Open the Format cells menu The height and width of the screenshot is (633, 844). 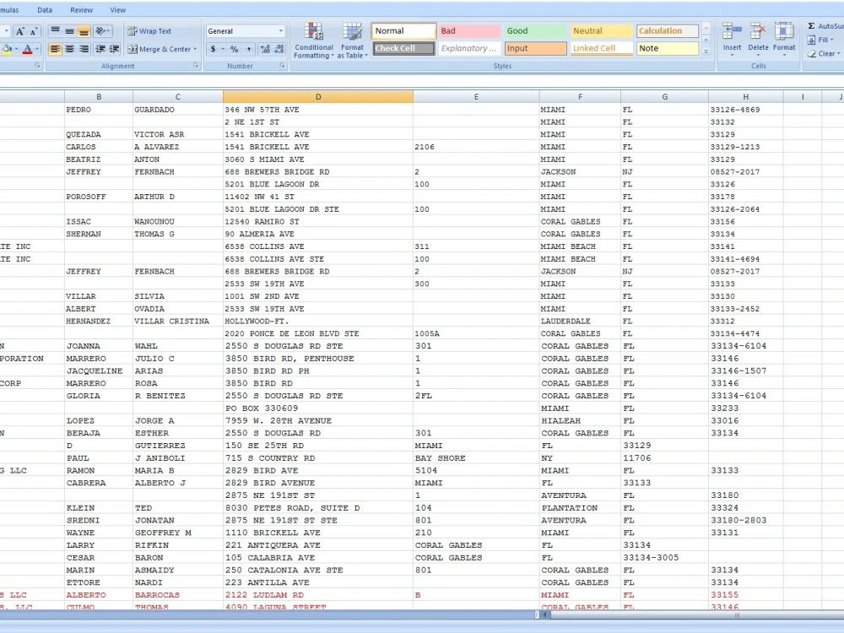(x=784, y=39)
